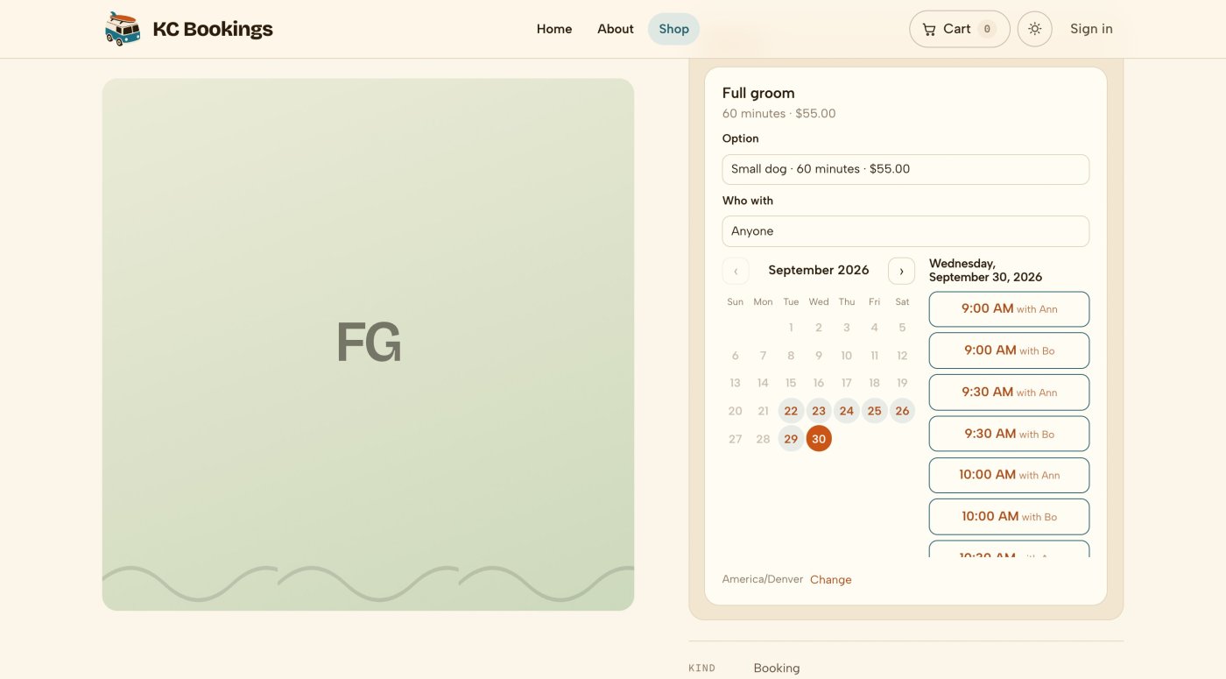Open the Cart button
Viewport: 1226px width, 679px height.
tap(960, 29)
